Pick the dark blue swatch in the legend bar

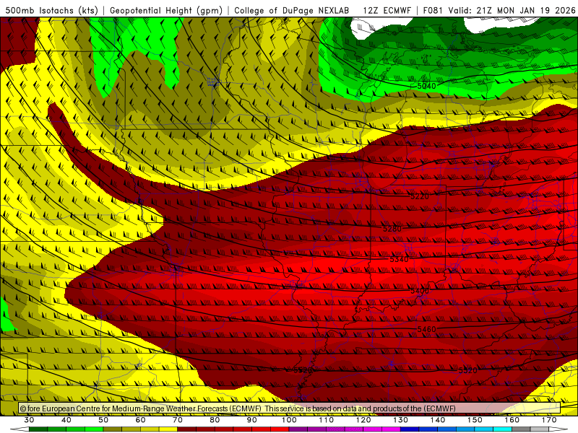(x=410, y=429)
